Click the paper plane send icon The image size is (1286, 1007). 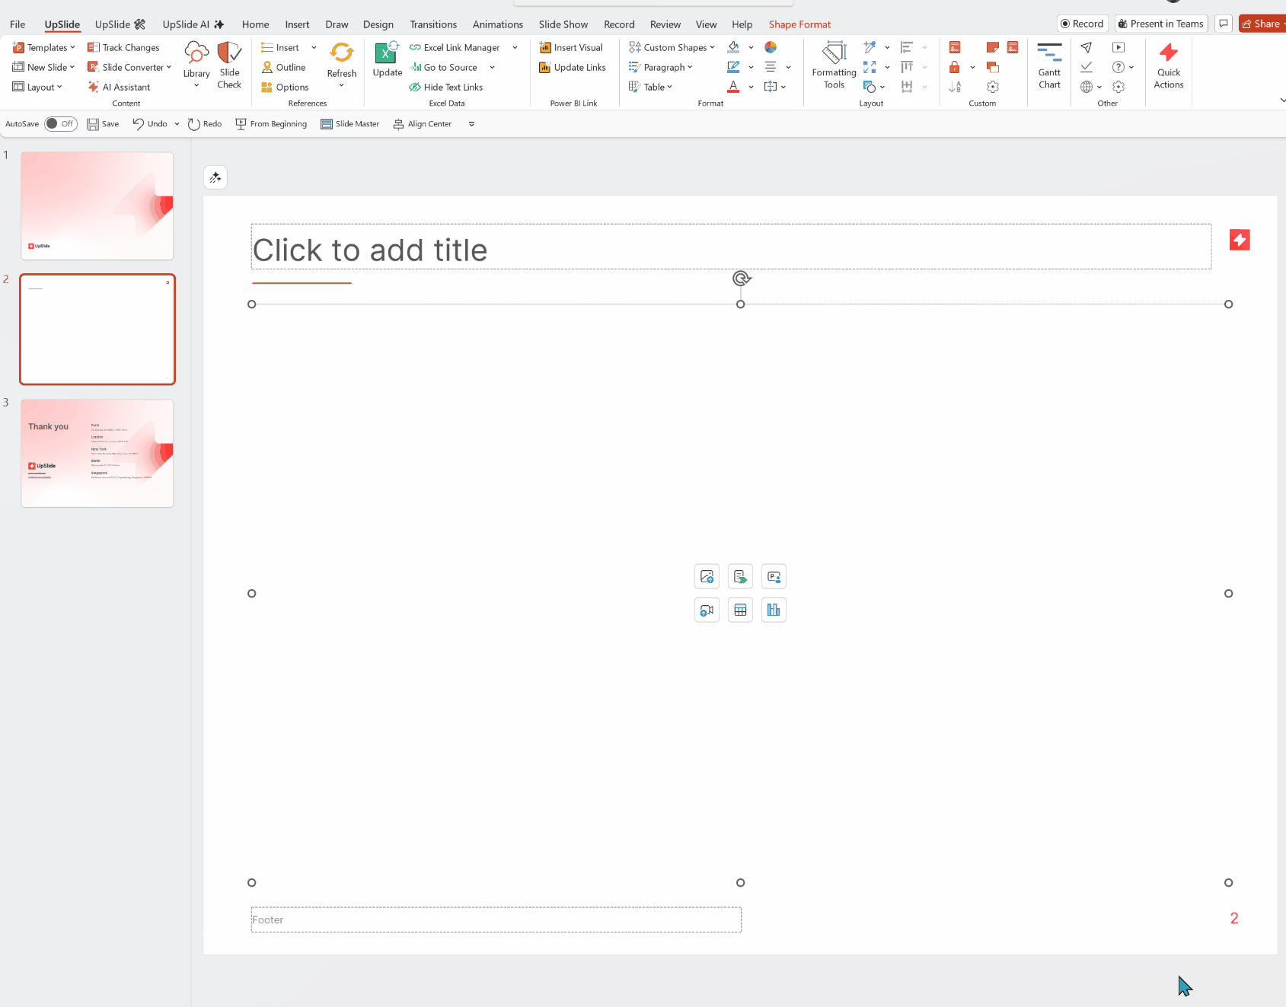[1087, 47]
